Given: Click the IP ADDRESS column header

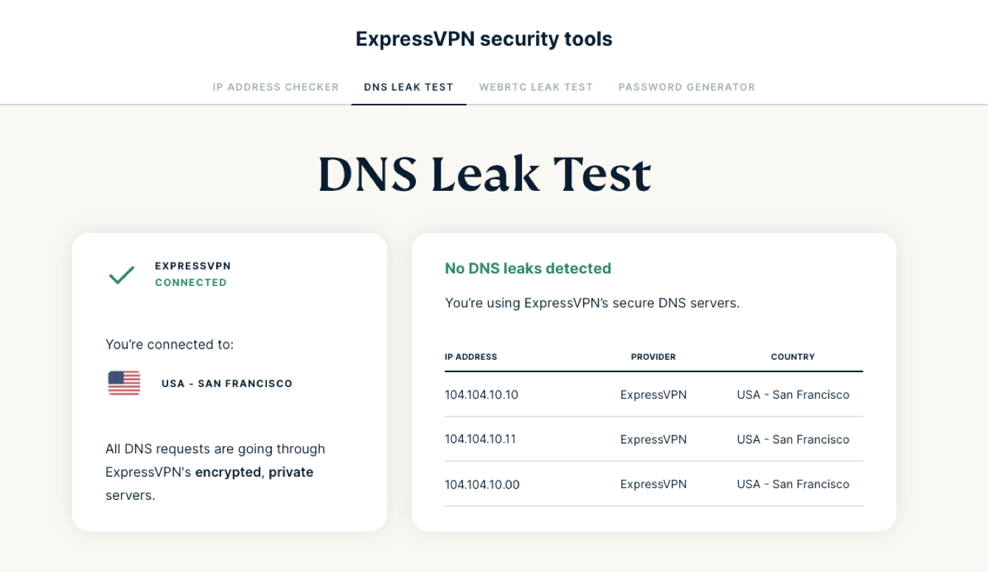Looking at the screenshot, I should pos(470,357).
